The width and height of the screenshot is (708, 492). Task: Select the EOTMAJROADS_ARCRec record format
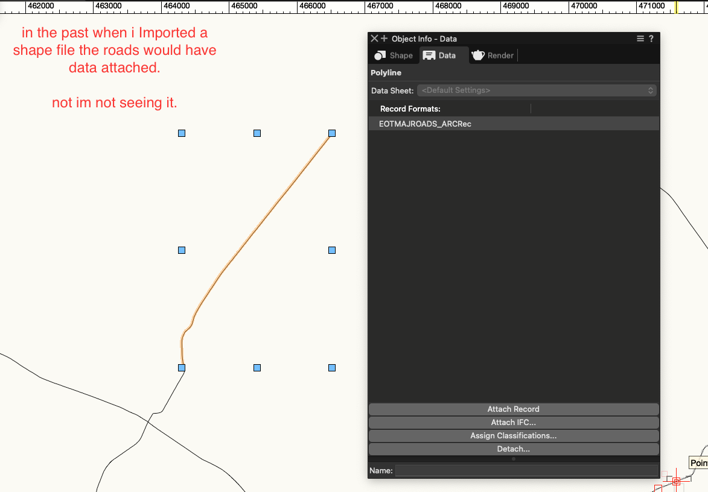pyautogui.click(x=425, y=124)
